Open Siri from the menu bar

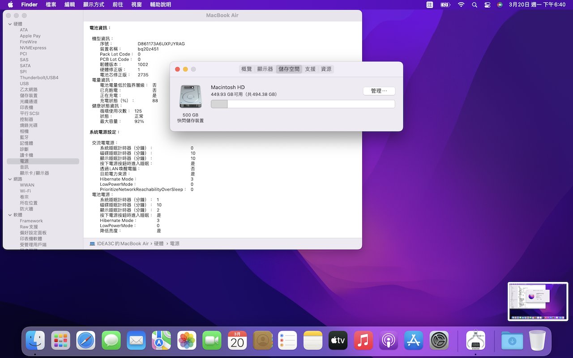tap(500, 4)
